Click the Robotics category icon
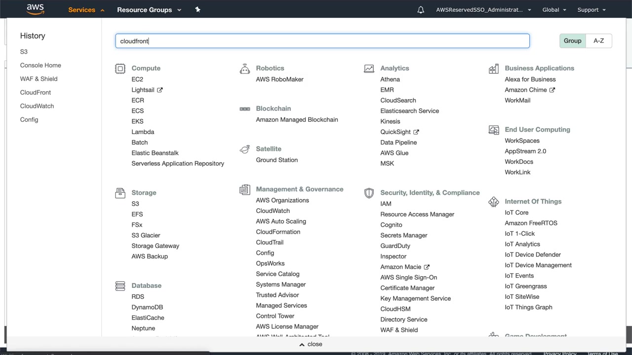 pos(244,69)
